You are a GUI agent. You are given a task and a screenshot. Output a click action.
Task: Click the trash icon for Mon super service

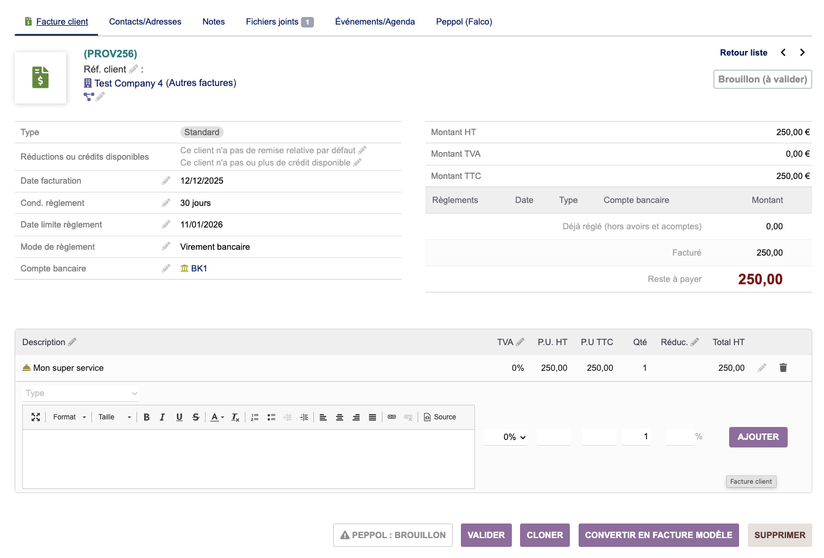pos(783,368)
